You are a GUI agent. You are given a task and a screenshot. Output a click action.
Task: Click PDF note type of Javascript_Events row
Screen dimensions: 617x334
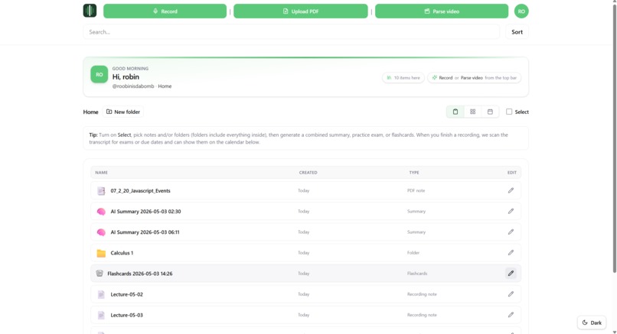416,190
